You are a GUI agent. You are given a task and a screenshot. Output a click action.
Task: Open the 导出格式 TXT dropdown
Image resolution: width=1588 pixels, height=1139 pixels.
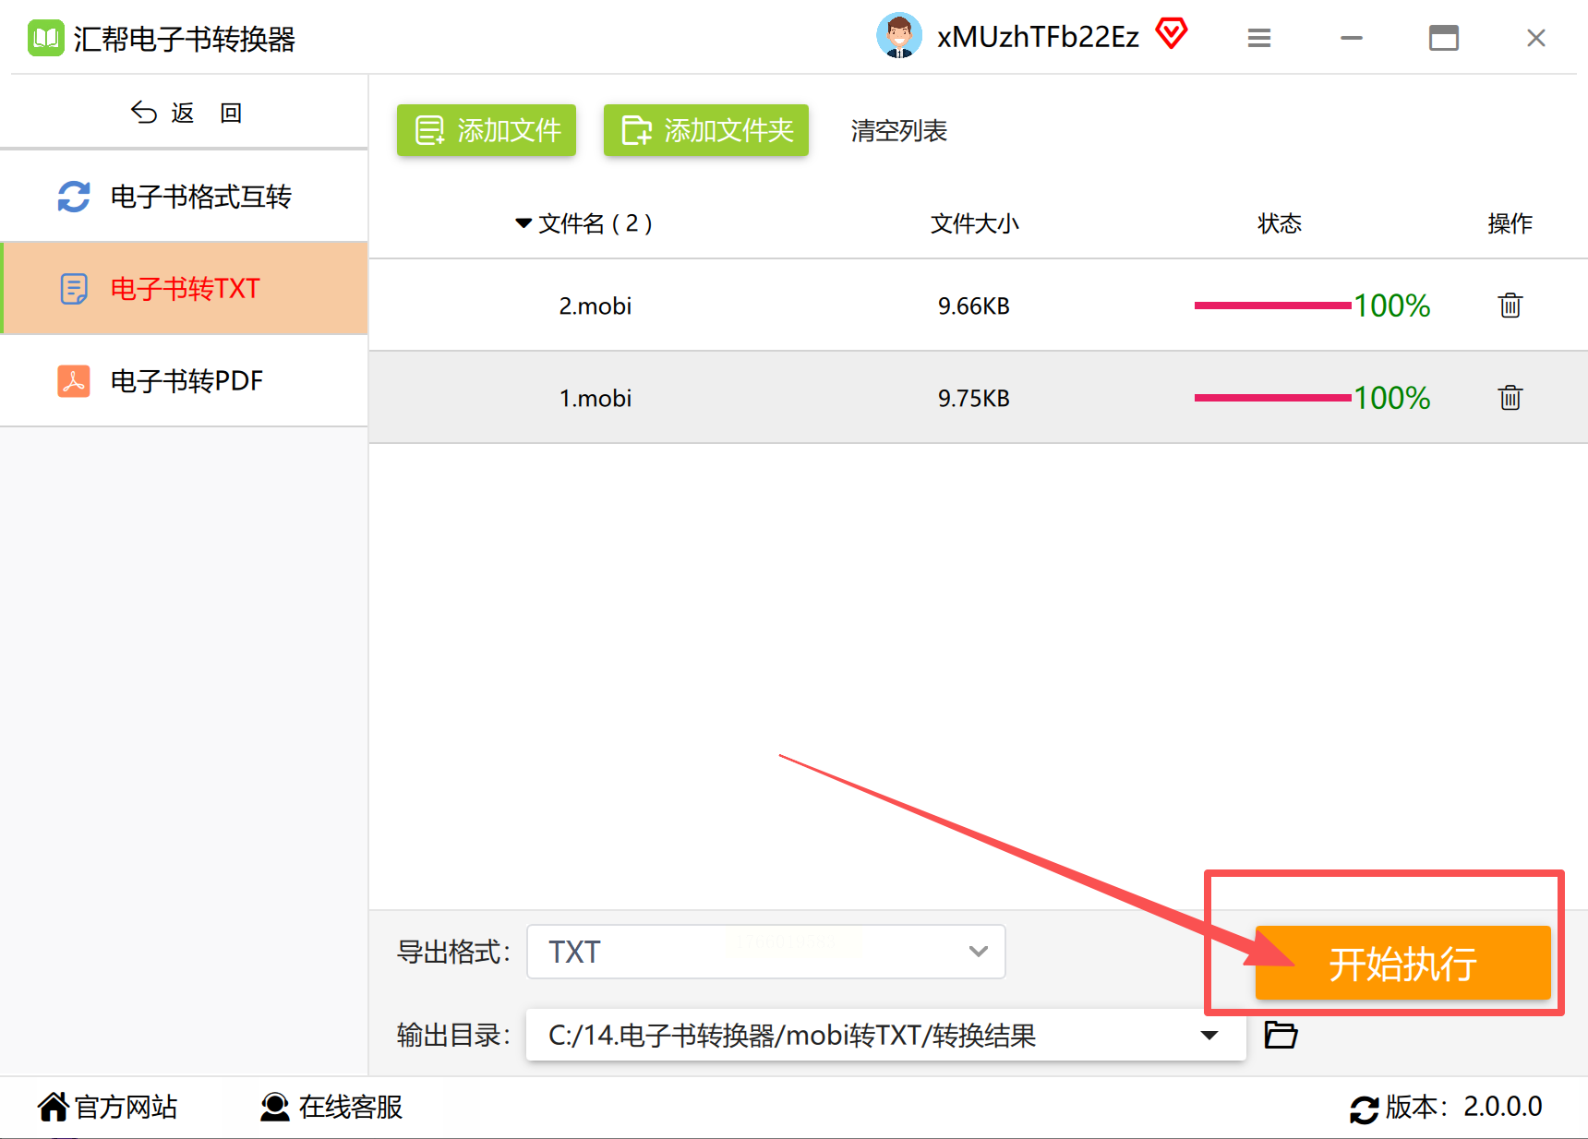tap(765, 952)
